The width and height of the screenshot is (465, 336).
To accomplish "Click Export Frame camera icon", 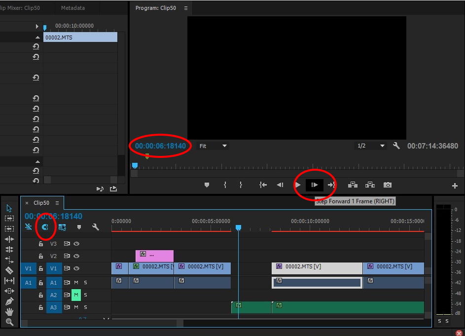I will point(388,185).
